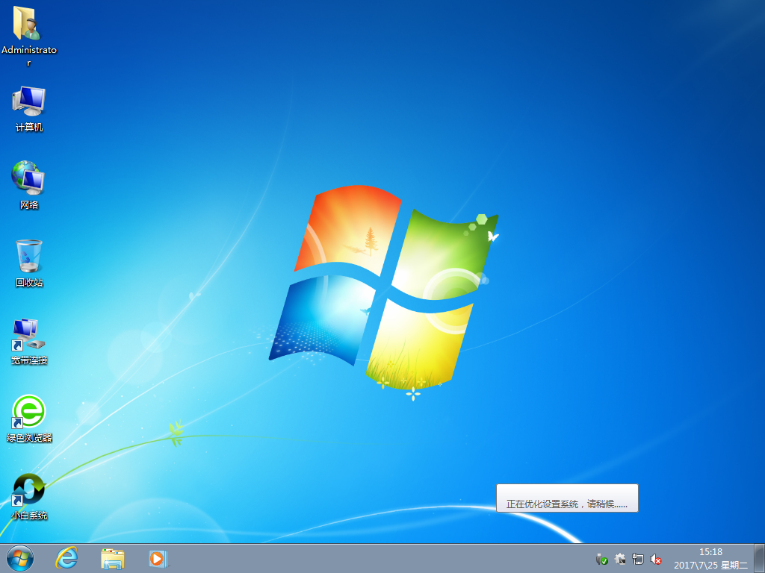Open Windows Explorer from the taskbar

112,559
